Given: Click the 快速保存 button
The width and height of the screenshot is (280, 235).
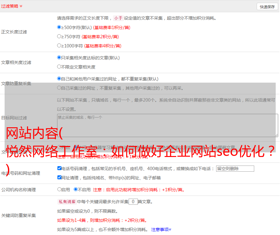Looking at the screenshot, I should (x=267, y=7).
